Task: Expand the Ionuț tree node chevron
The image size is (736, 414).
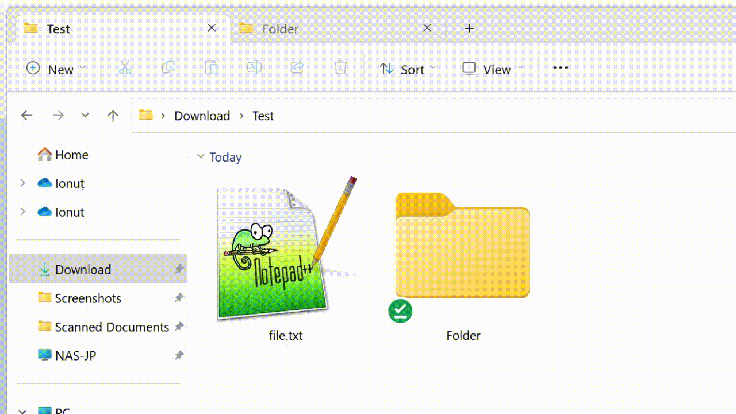Action: [22, 183]
